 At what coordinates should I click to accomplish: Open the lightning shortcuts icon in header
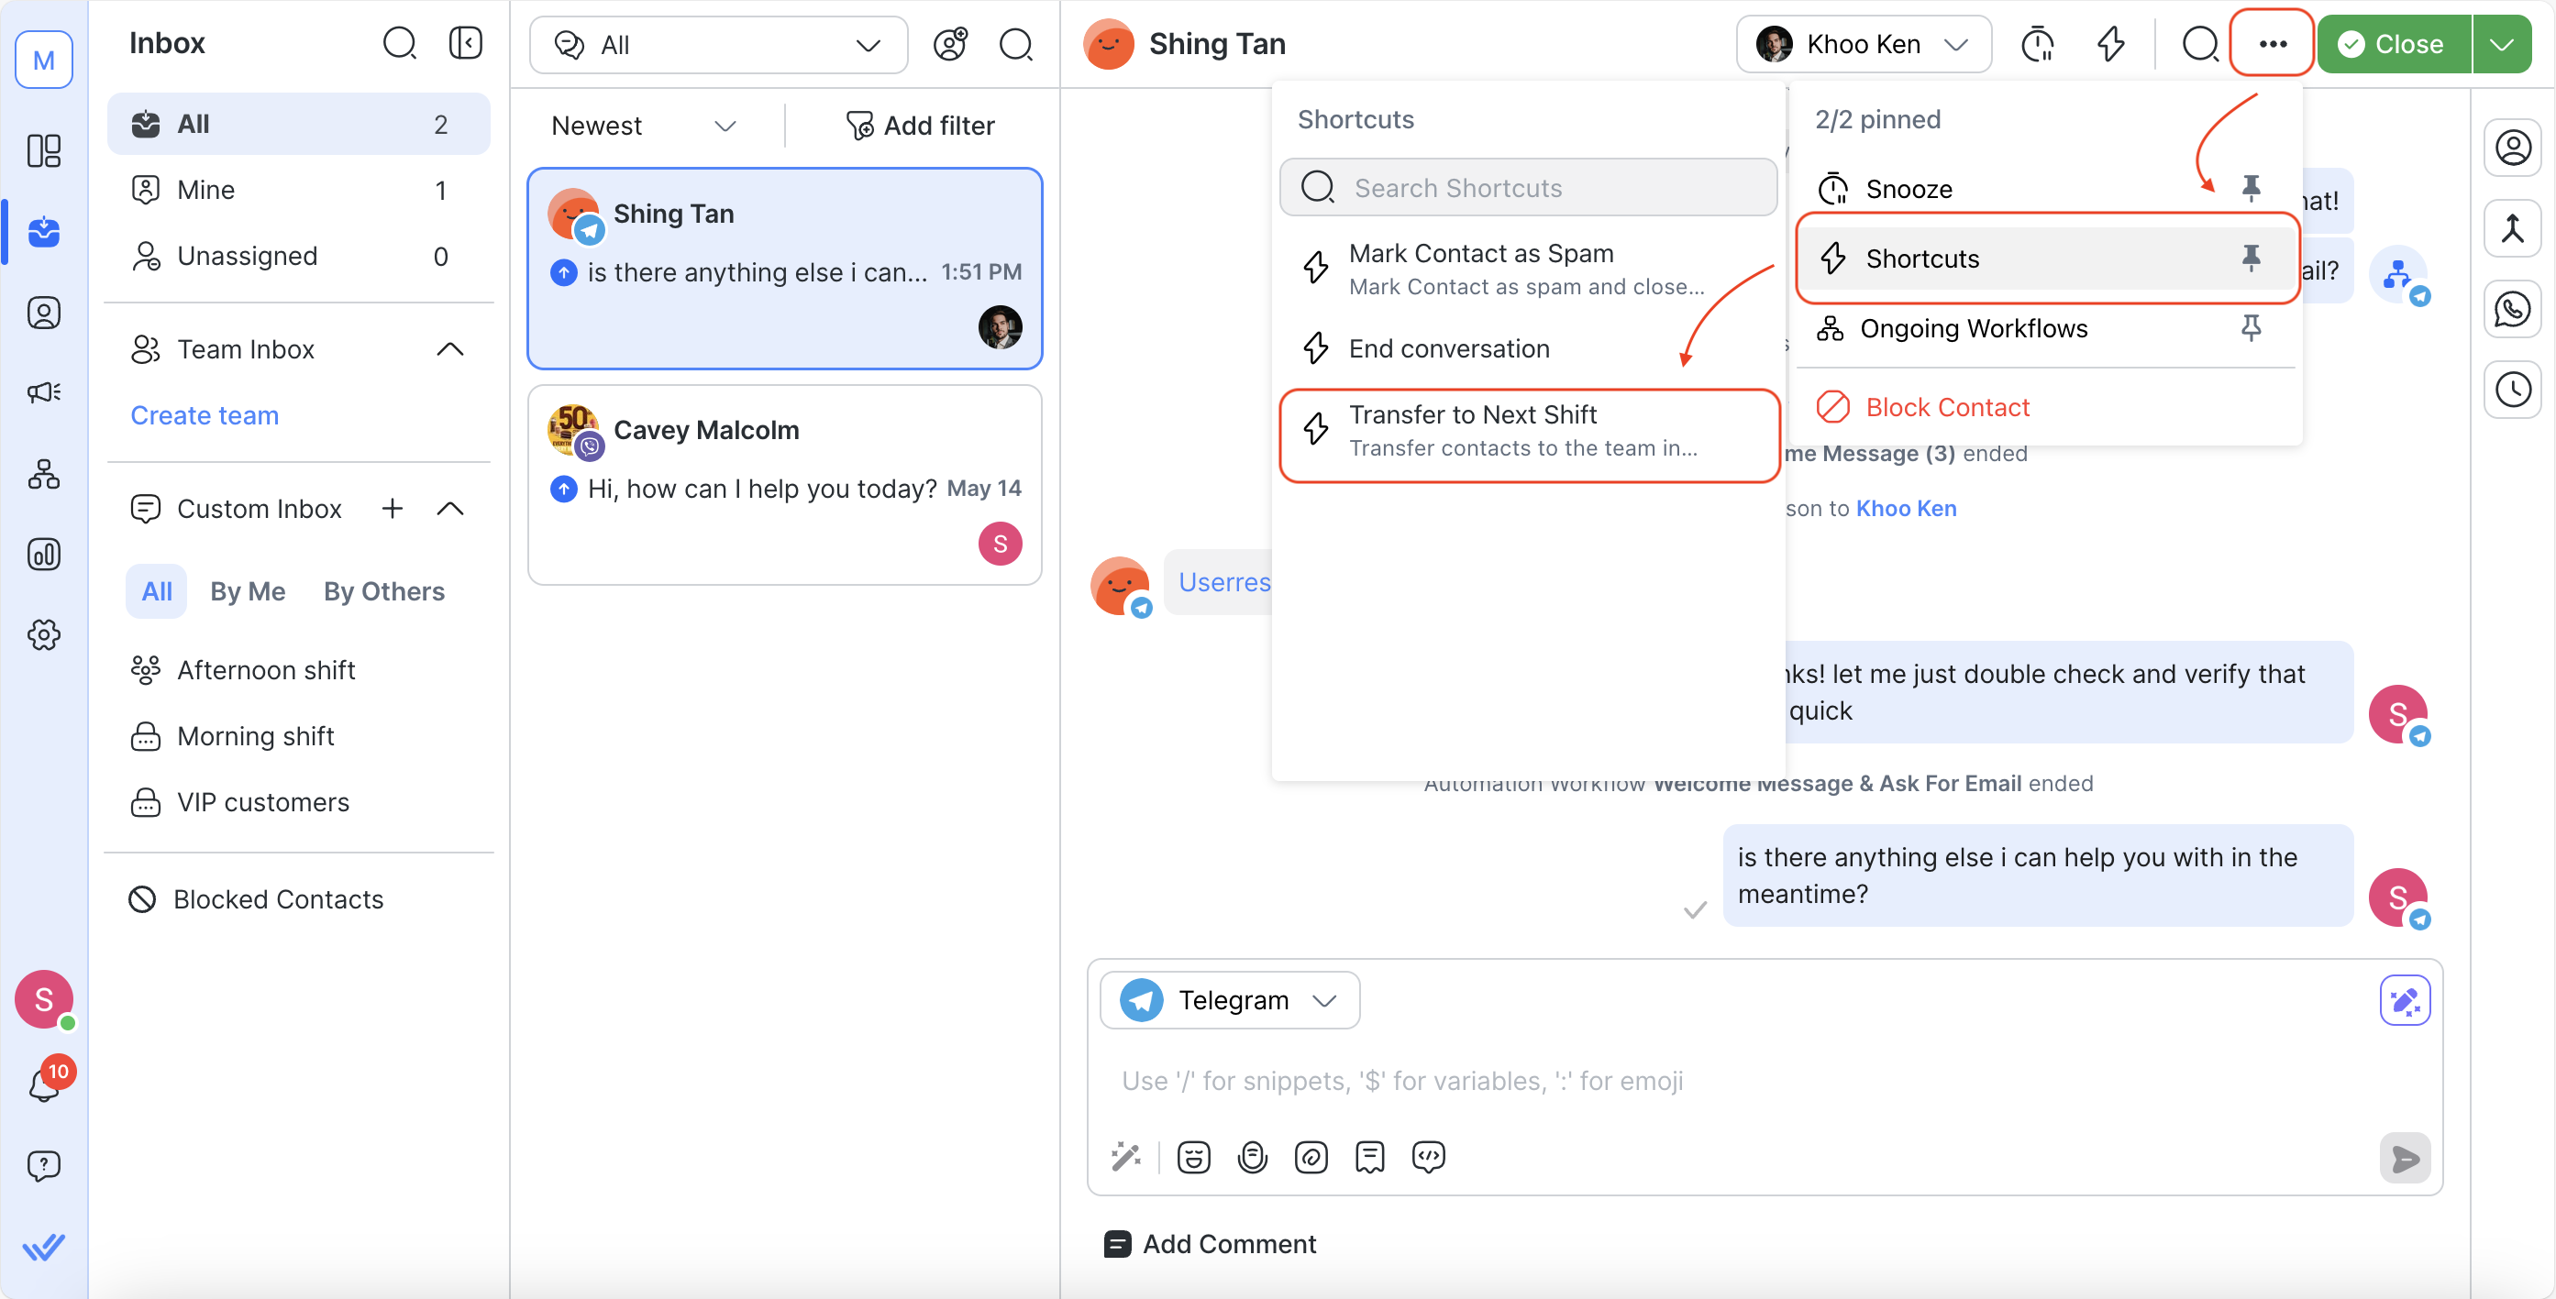tap(2110, 45)
